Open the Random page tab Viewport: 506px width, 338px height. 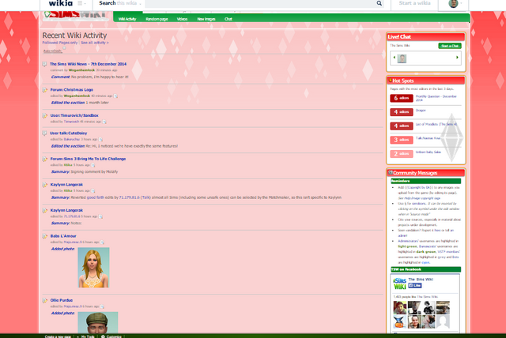(157, 19)
